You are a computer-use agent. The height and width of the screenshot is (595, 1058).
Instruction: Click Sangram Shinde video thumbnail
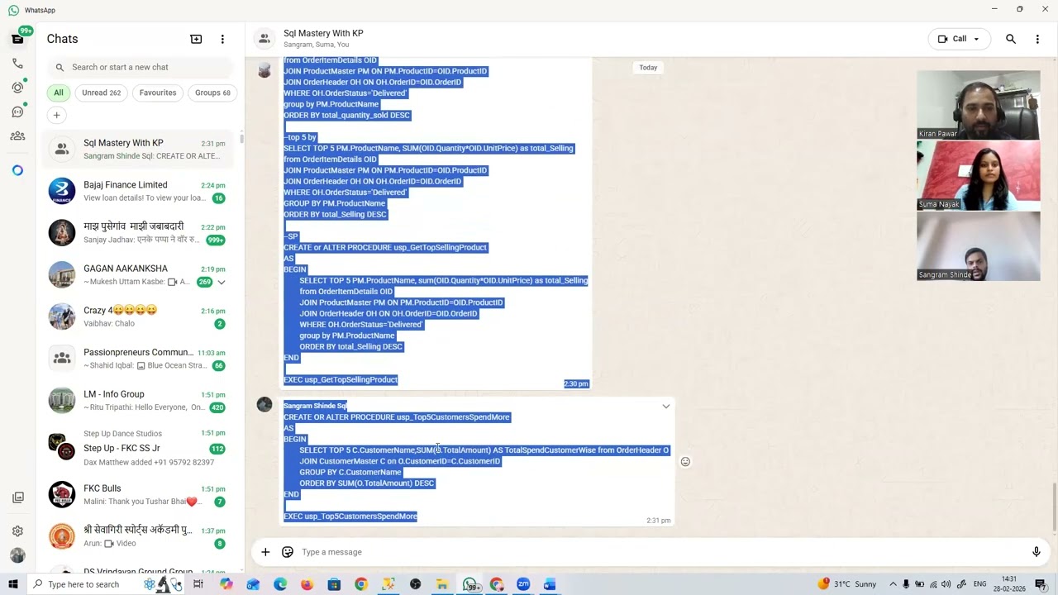click(978, 246)
